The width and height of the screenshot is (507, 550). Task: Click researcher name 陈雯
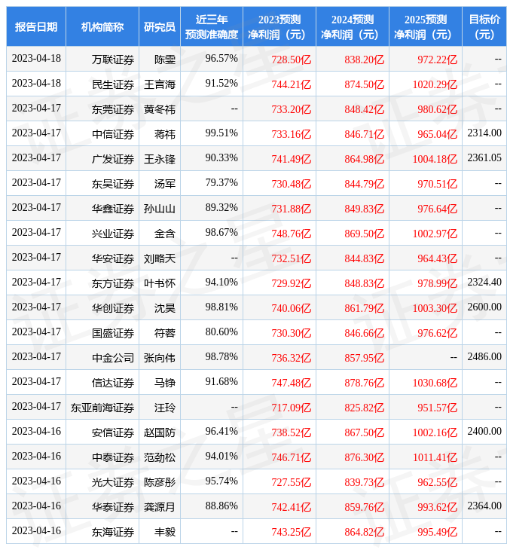pos(165,60)
